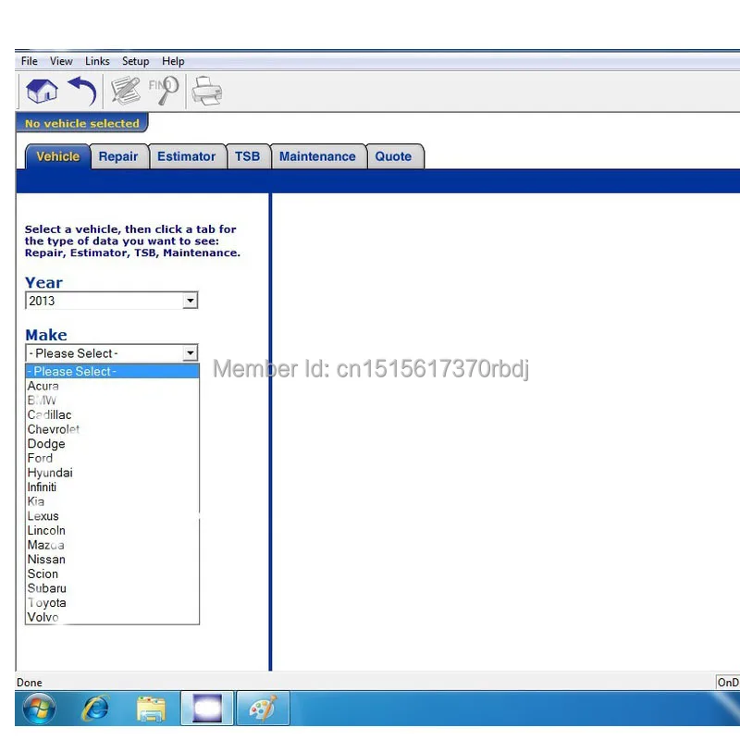Click the Home icon in toolbar
Viewport: 740px width, 740px height.
pos(42,90)
